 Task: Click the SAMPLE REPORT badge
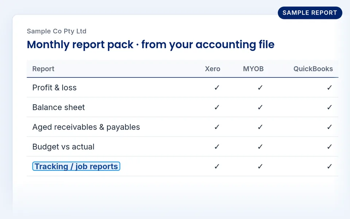pos(310,13)
